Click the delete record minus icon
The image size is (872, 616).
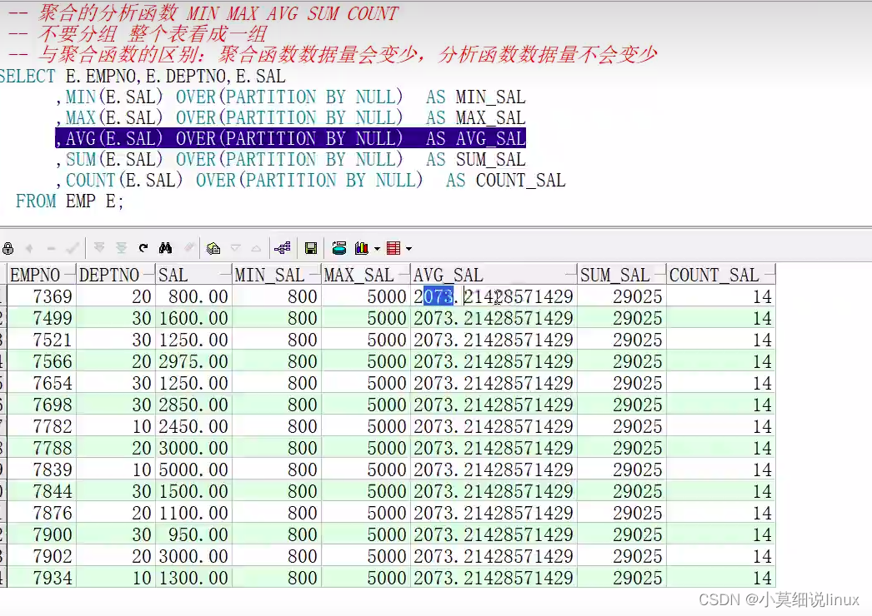click(51, 248)
